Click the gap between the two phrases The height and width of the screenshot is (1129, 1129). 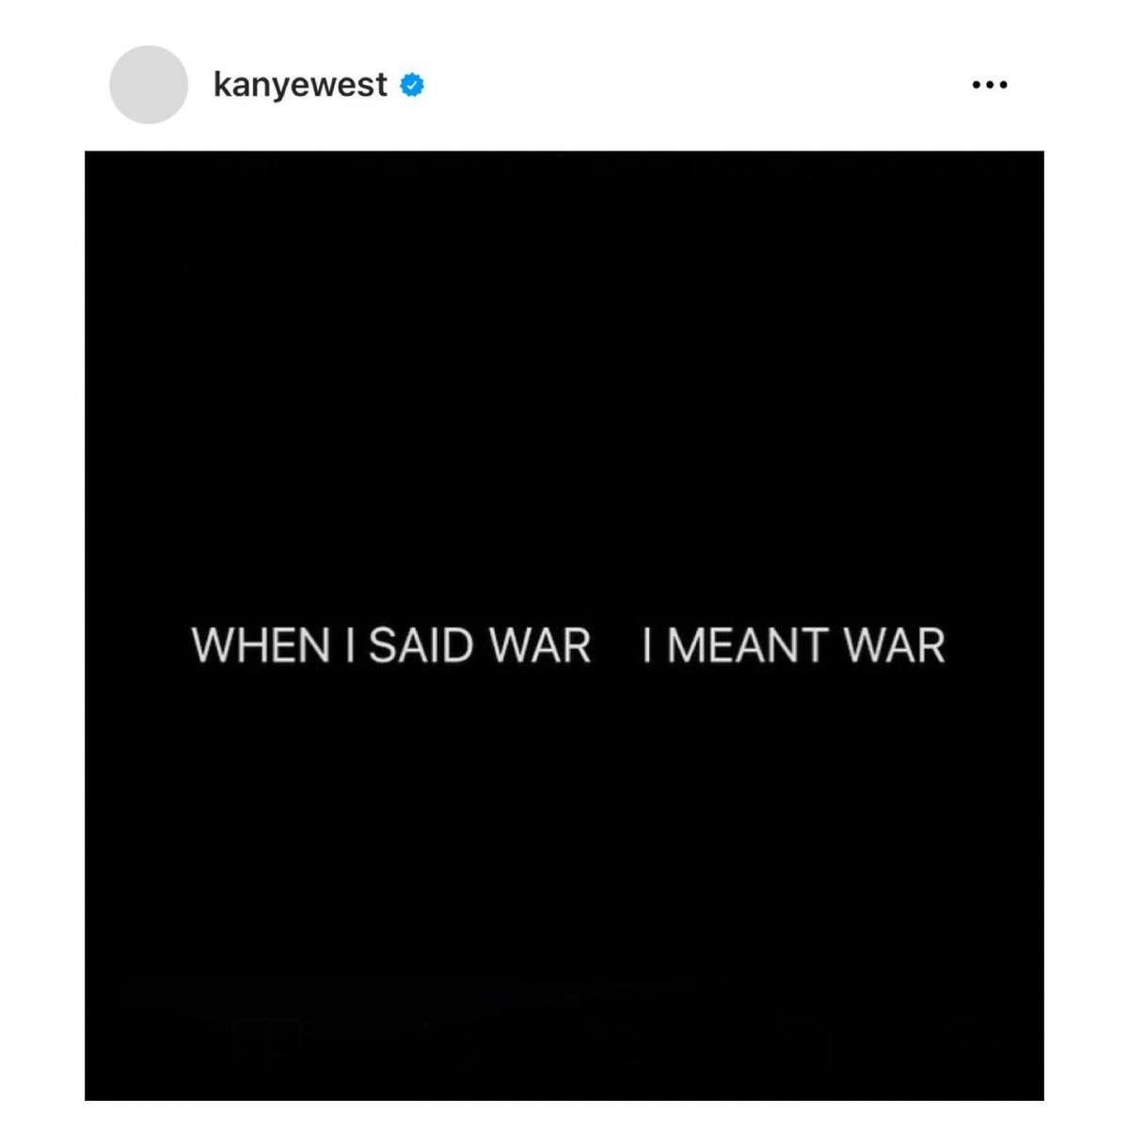coord(617,645)
